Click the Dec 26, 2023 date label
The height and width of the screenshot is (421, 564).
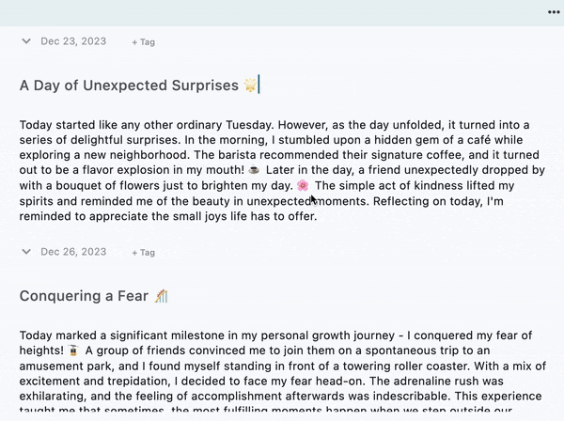click(x=73, y=252)
